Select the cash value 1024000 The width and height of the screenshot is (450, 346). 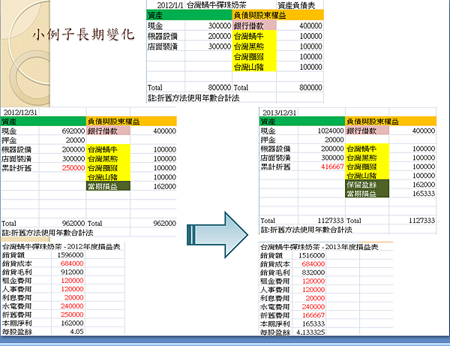click(331, 131)
